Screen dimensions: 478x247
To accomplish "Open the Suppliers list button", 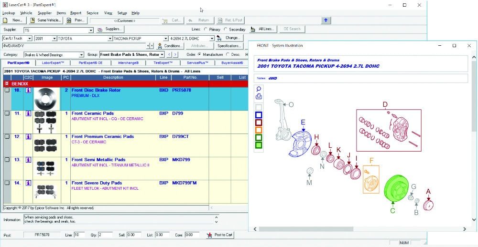I will tap(110, 30).
